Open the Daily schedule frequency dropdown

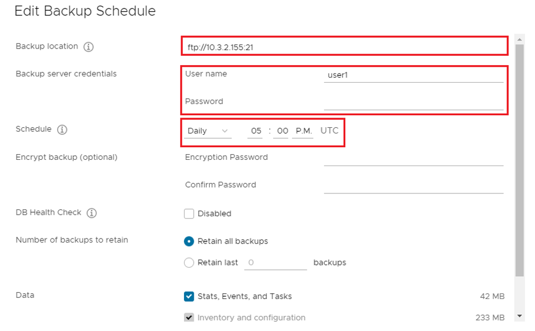point(208,131)
